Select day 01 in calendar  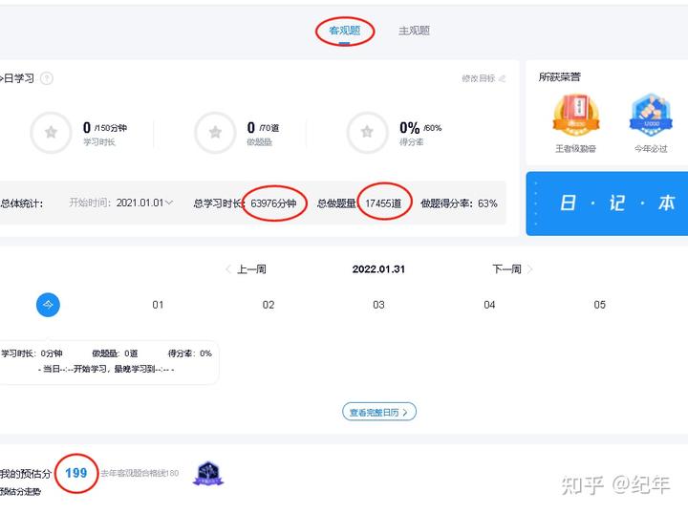(x=158, y=305)
